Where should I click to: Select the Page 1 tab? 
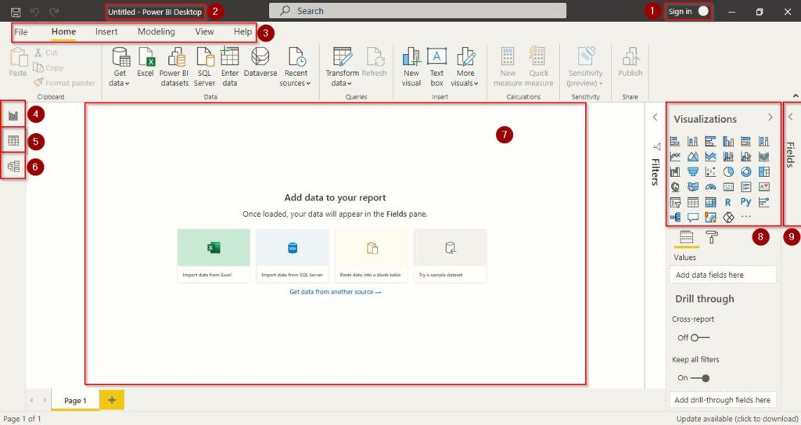(75, 401)
